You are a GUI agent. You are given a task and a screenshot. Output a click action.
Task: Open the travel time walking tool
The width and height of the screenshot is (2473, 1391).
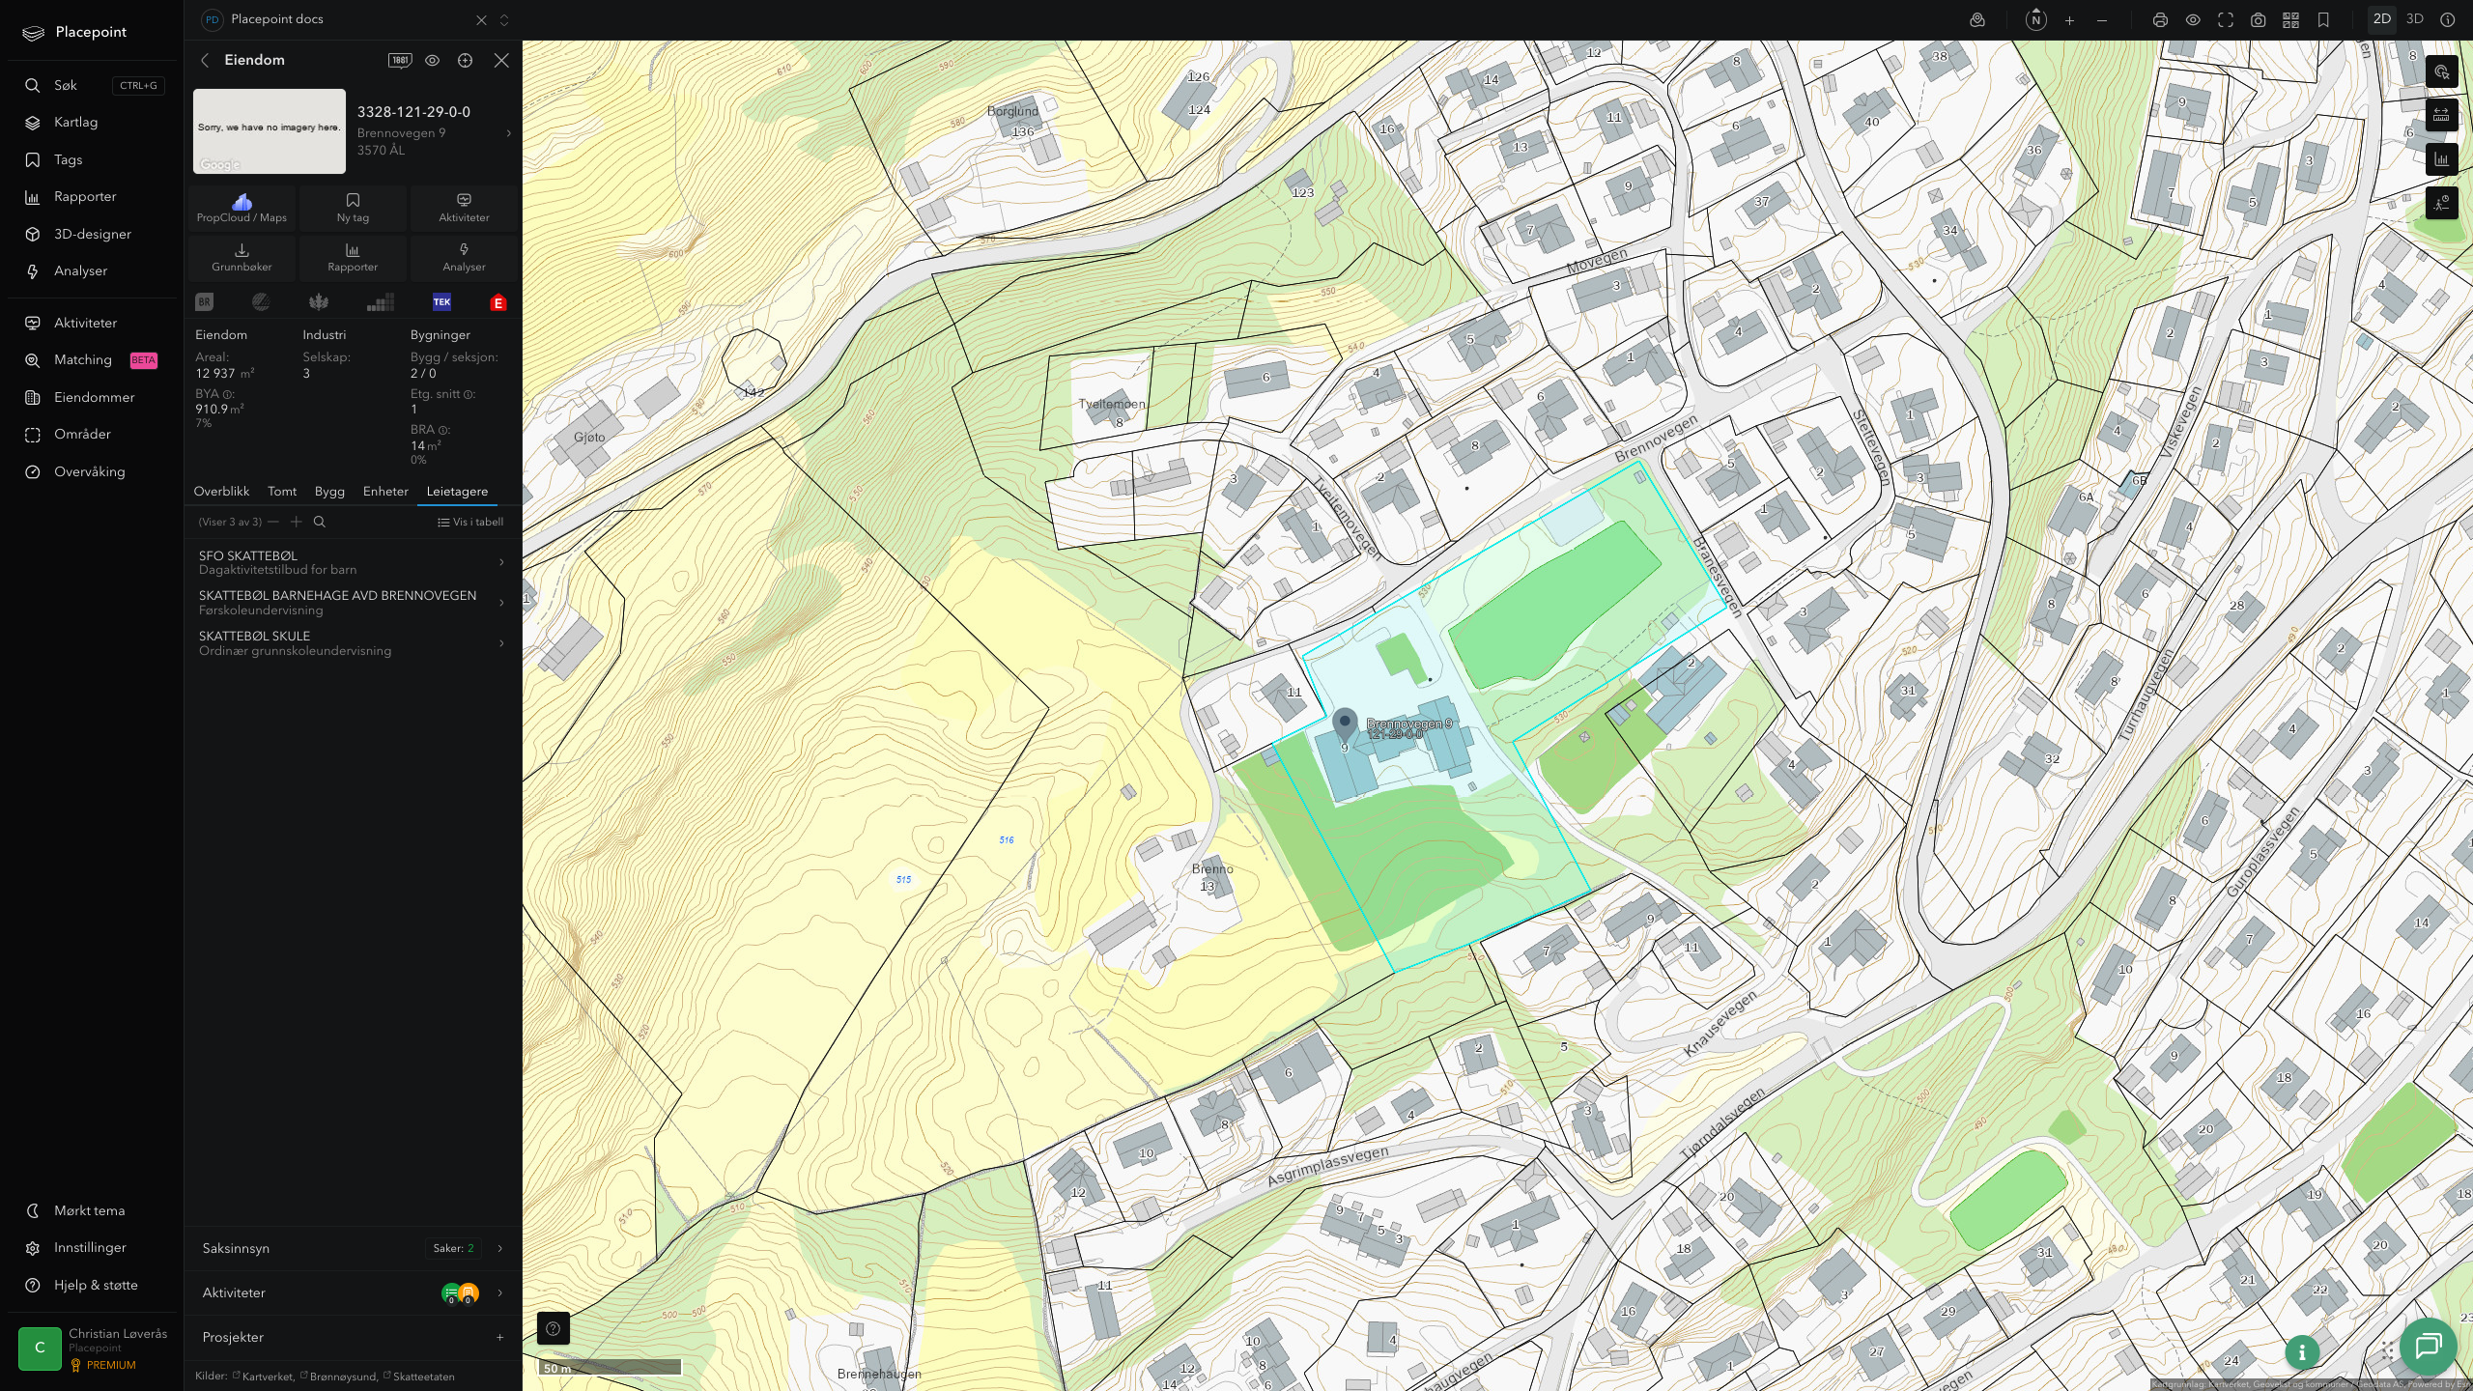coord(2442,203)
